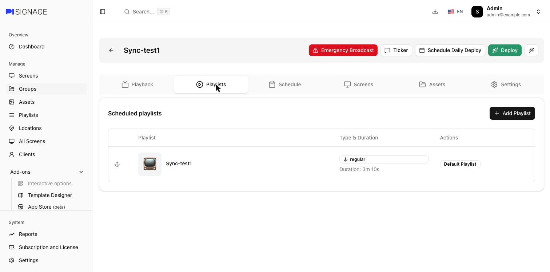Click the 'Actions' column header
Viewport: 550px width, 272px height.
(x=449, y=138)
